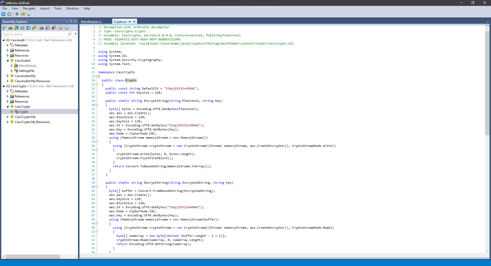The image size is (491, 266).
Task: Fold DecryptString method body at line 40
Action: pos(97,187)
